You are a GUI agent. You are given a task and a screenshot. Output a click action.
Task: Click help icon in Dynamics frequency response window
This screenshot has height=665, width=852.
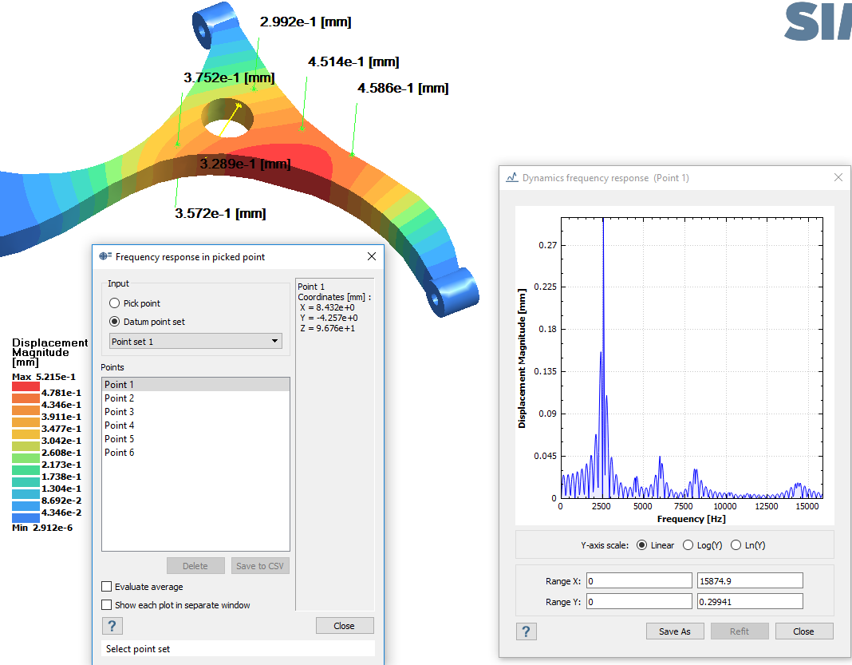(526, 631)
